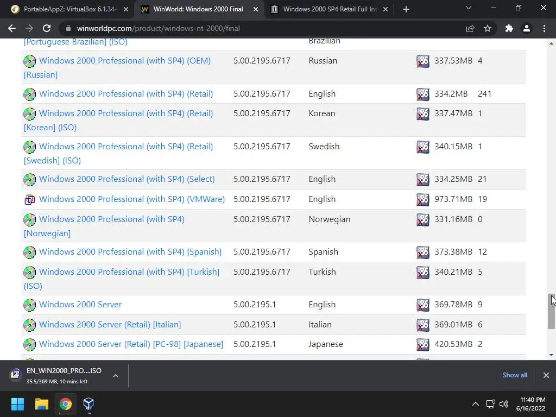Expand hidden system tray icons
Screen dimensions: 556x417
(476, 404)
